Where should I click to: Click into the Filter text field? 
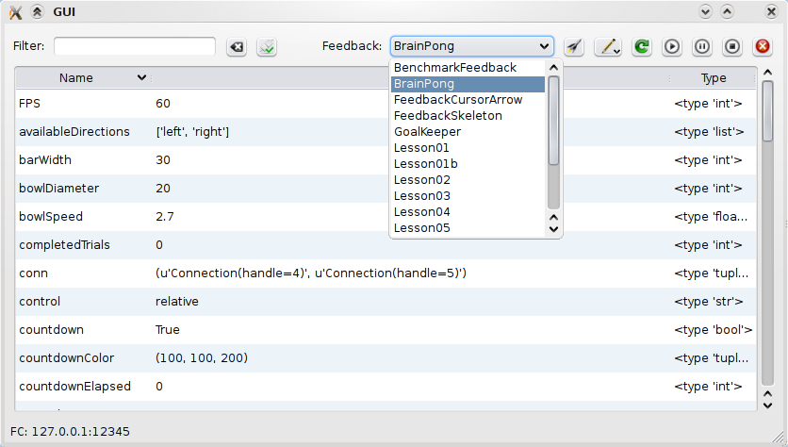pos(135,46)
